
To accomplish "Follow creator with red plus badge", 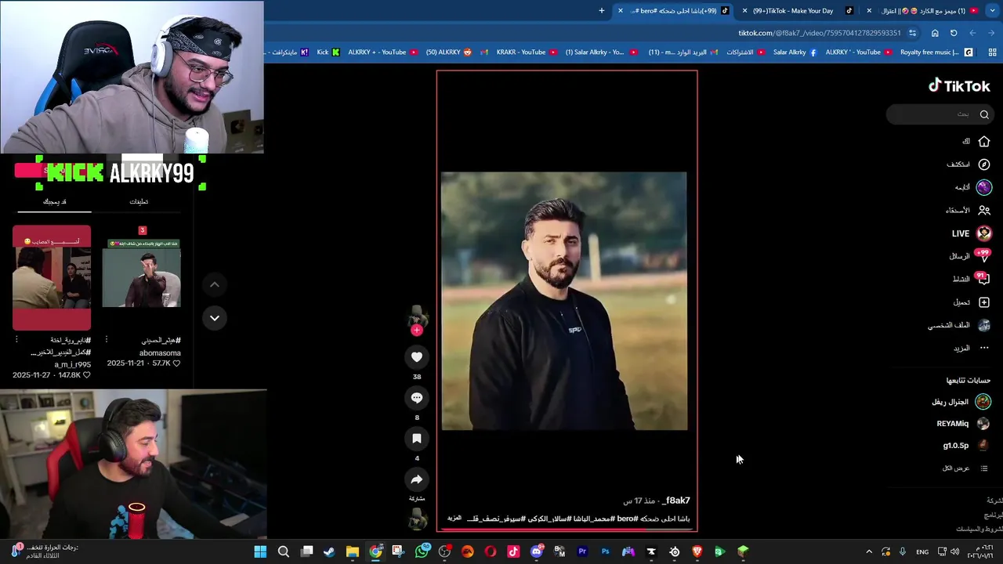I will point(417,331).
